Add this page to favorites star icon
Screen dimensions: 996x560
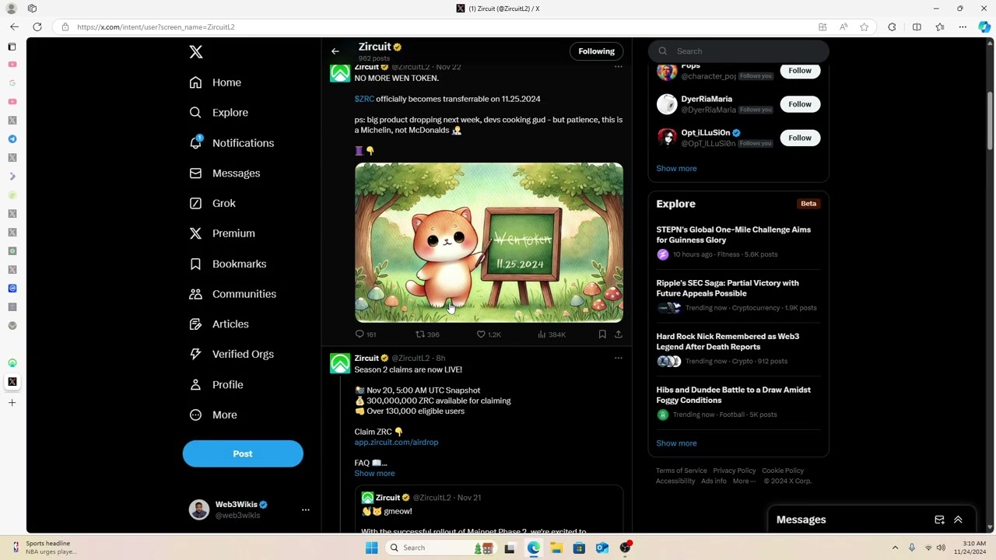(x=864, y=27)
